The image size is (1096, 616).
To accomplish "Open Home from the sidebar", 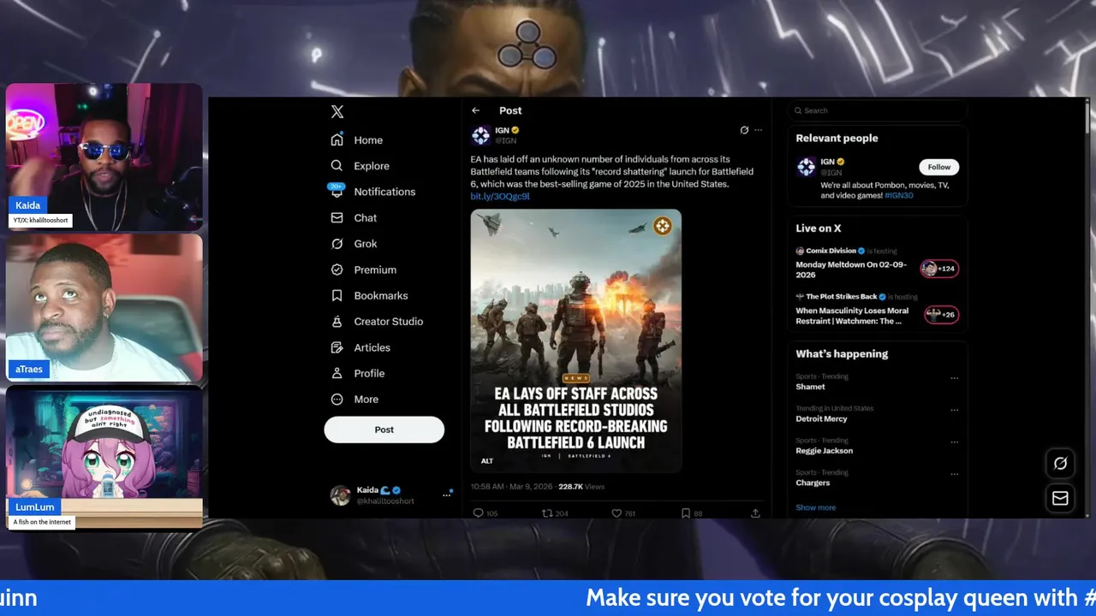I will tap(357, 140).
